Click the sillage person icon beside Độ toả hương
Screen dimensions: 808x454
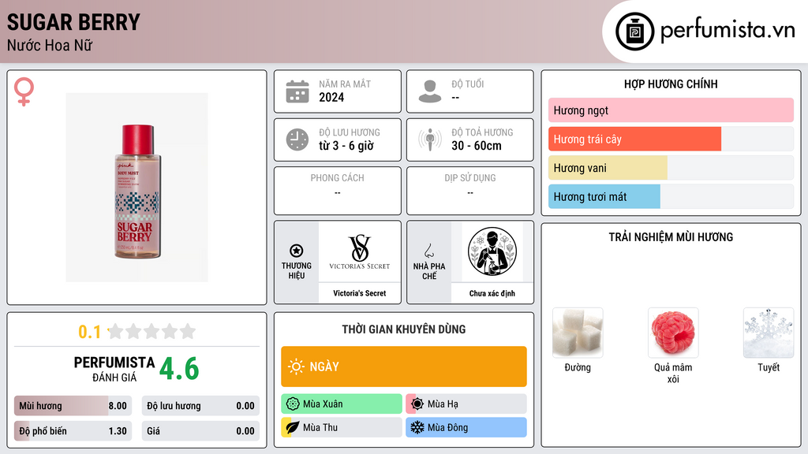click(x=430, y=140)
